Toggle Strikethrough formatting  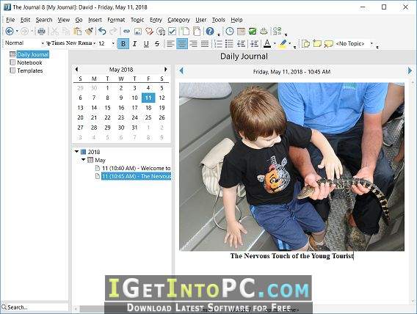[157, 43]
